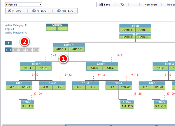Click the 1/16-1 match header
Viewport: 175px width, 126px height.
point(27,102)
